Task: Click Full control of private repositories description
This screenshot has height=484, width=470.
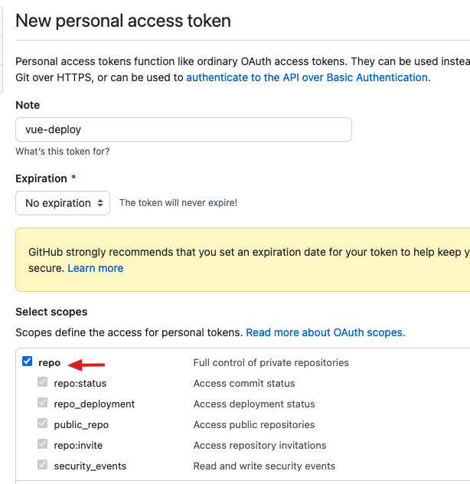Action: tap(271, 362)
